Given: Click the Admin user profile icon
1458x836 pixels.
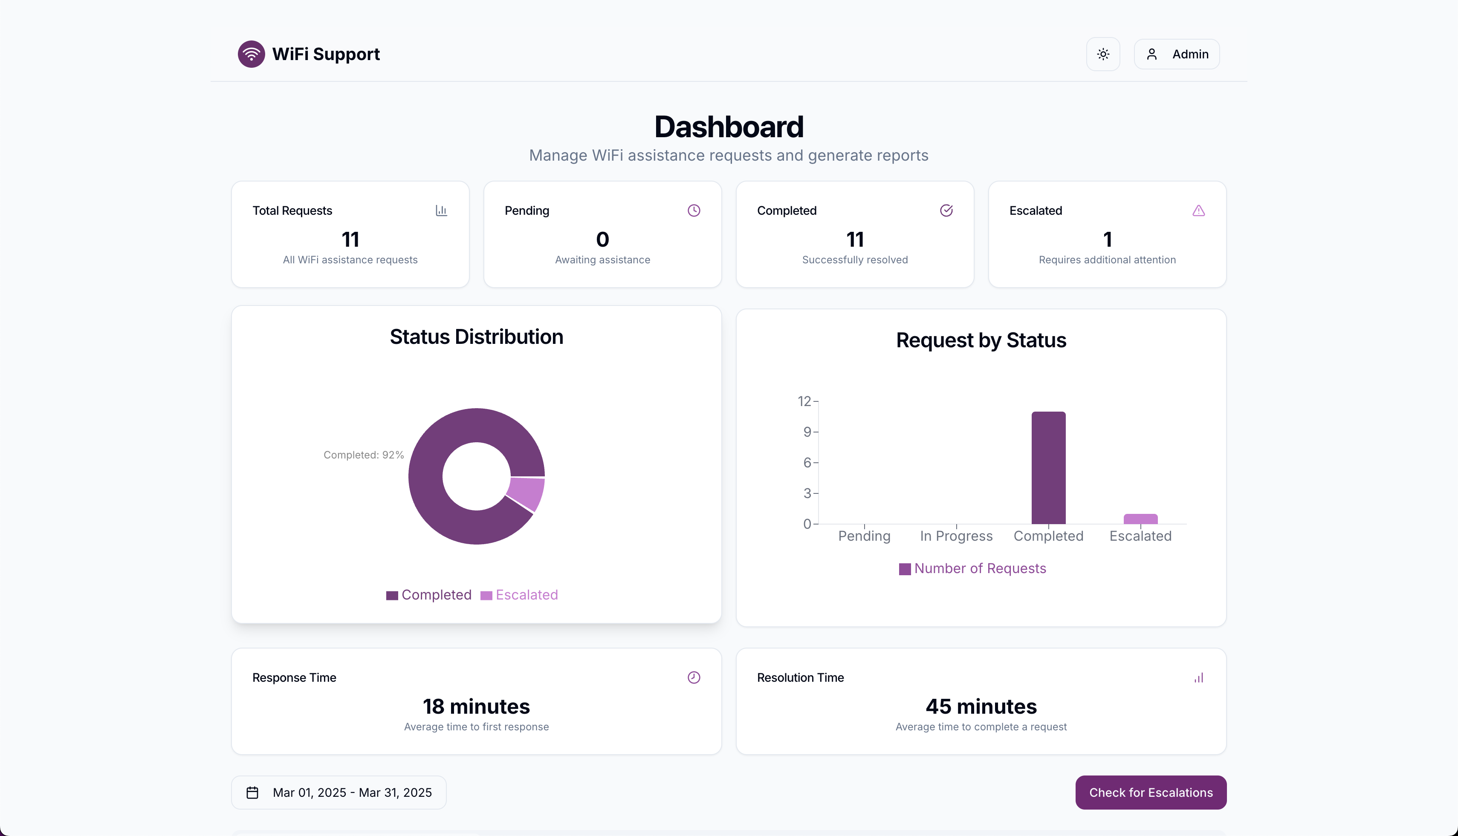Looking at the screenshot, I should (1151, 54).
